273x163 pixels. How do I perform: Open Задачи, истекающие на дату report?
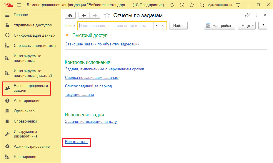click(x=91, y=121)
